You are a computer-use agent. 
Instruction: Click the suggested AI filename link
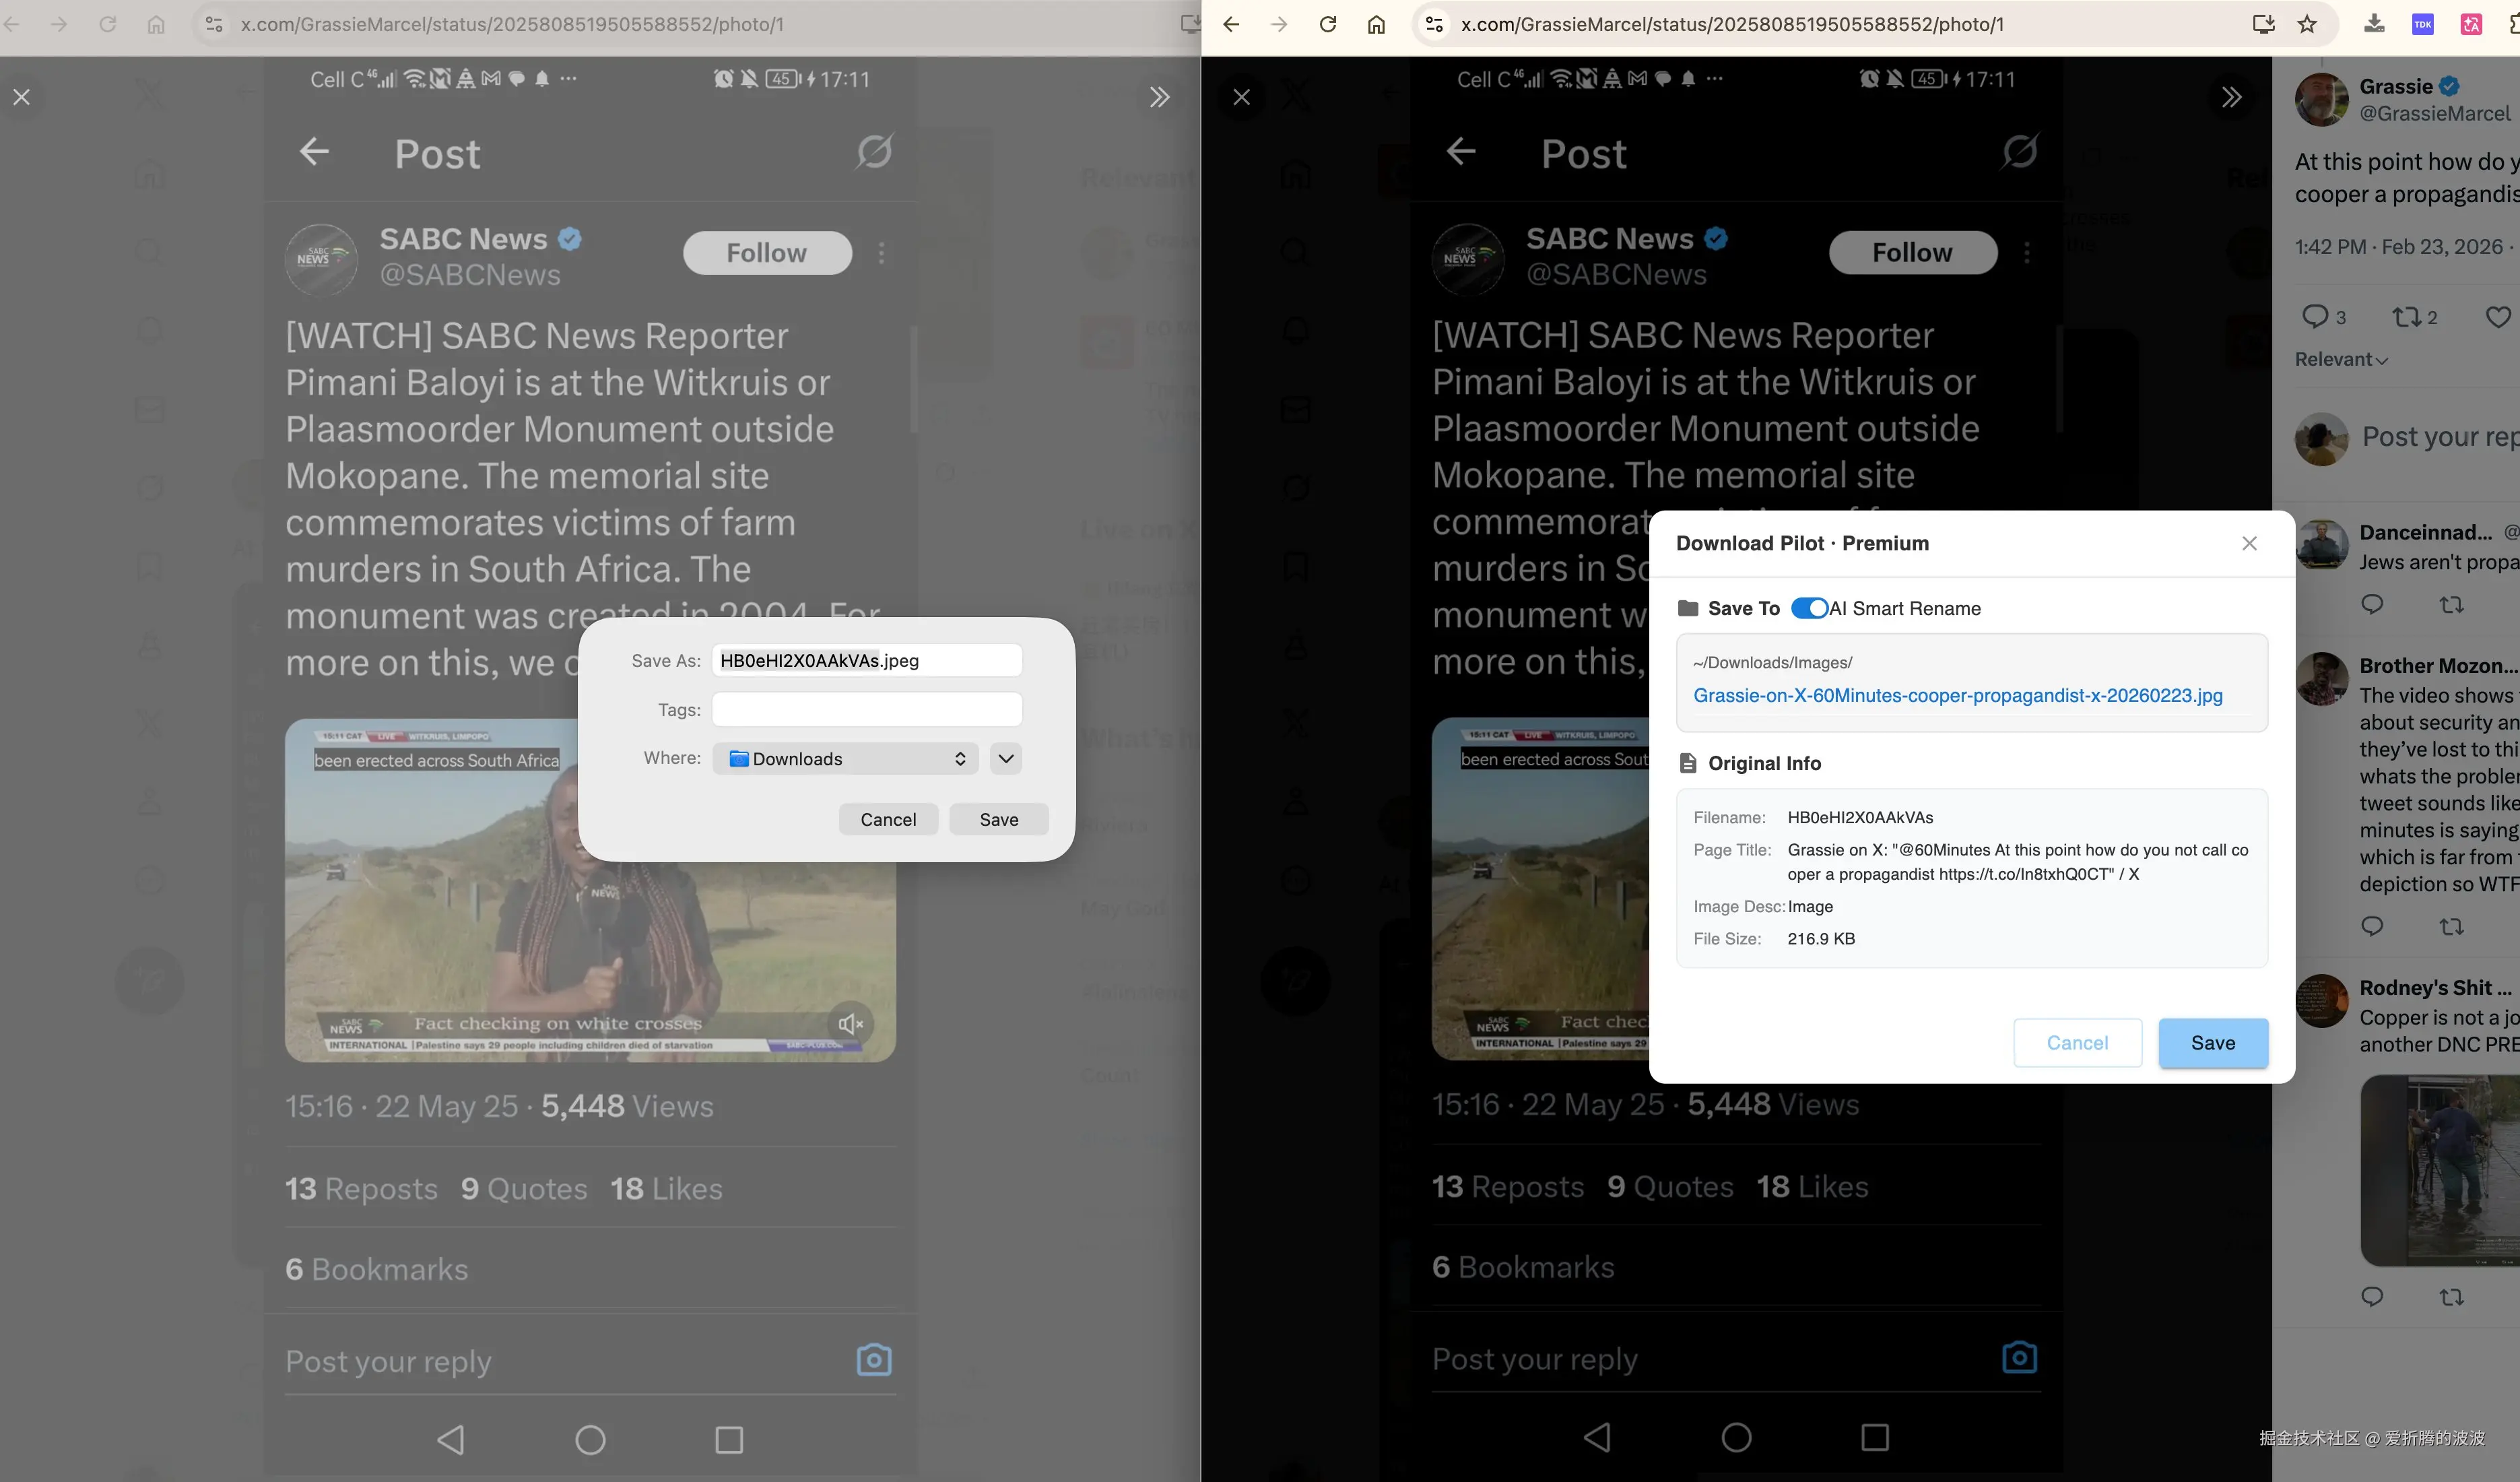(1957, 696)
